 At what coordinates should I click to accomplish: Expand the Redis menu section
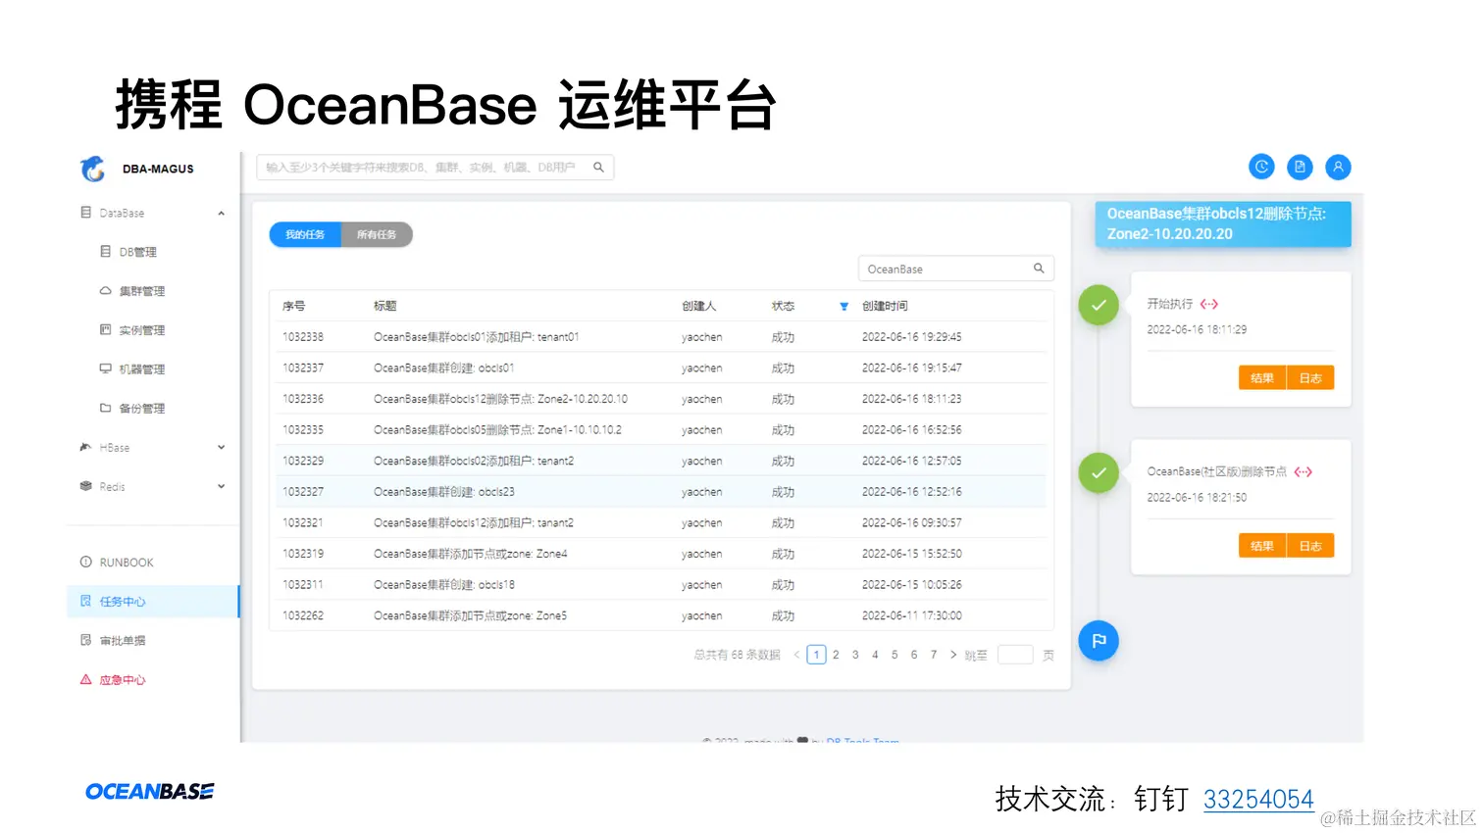click(221, 486)
